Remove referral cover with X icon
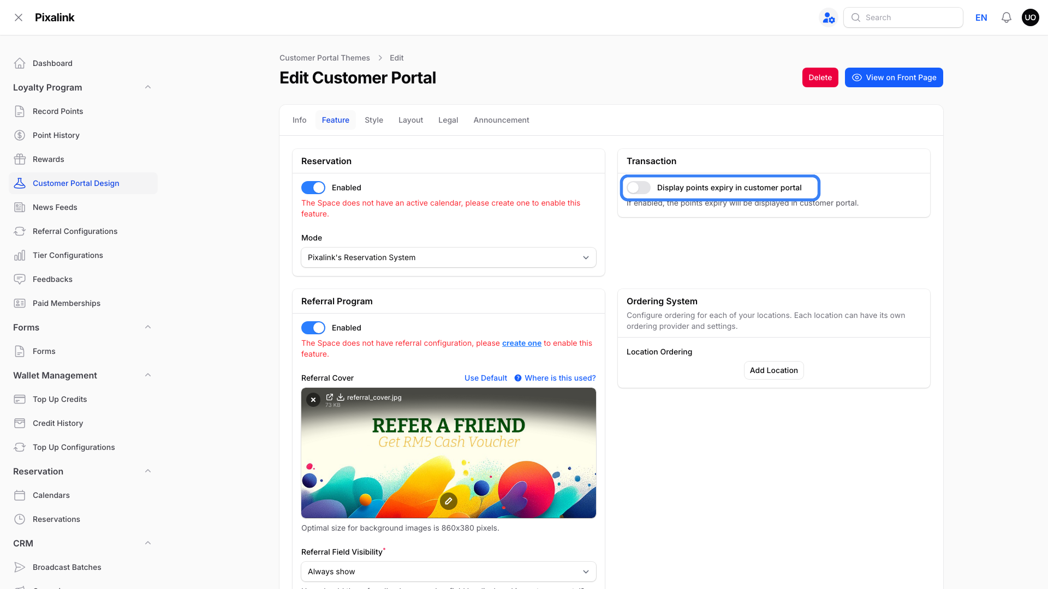Image resolution: width=1048 pixels, height=589 pixels. (x=313, y=400)
